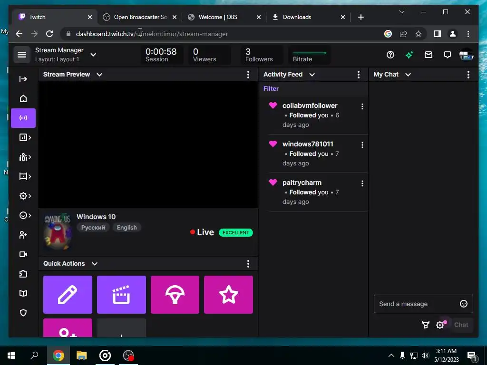Open the chat emote picker smiley

pyautogui.click(x=463, y=304)
